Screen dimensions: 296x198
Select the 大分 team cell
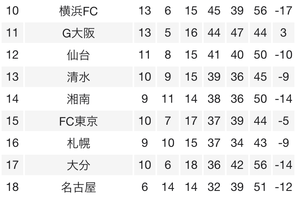[x=79, y=165]
